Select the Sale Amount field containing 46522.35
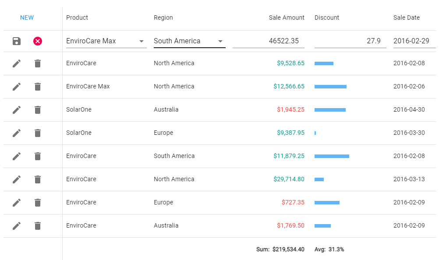 (280, 41)
